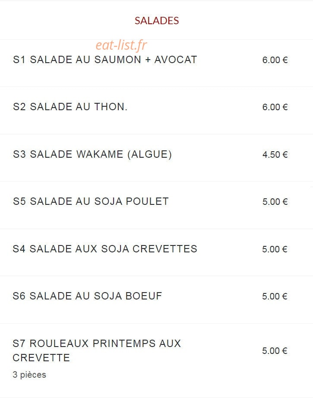
Task: Click the S6 Boeuf price 5.00 €
Action: coord(275,296)
